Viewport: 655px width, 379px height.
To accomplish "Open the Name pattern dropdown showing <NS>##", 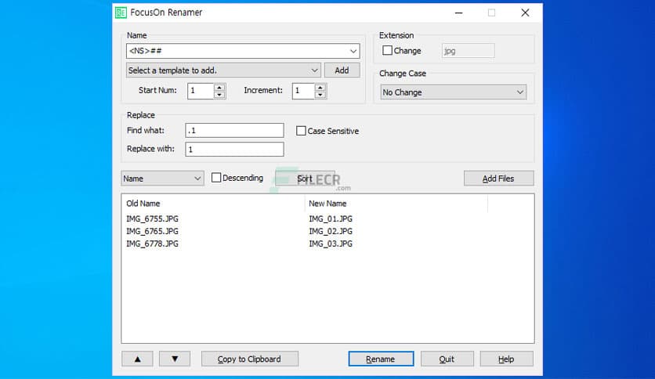I will pyautogui.click(x=243, y=51).
